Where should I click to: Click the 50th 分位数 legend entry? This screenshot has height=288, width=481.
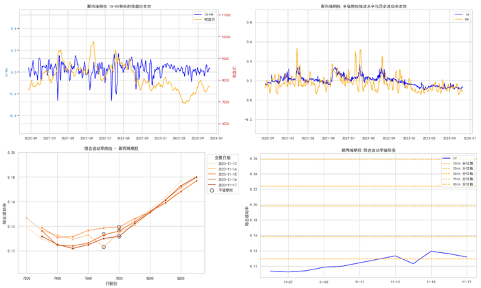[x=458, y=174]
